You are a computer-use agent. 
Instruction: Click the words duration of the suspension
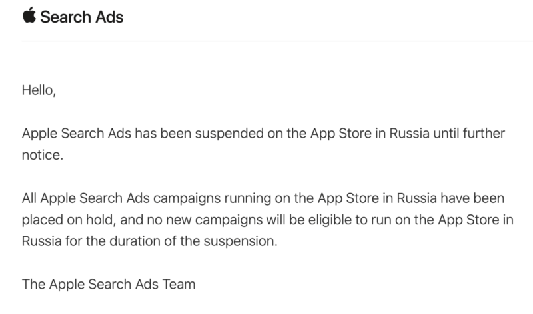click(x=193, y=241)
